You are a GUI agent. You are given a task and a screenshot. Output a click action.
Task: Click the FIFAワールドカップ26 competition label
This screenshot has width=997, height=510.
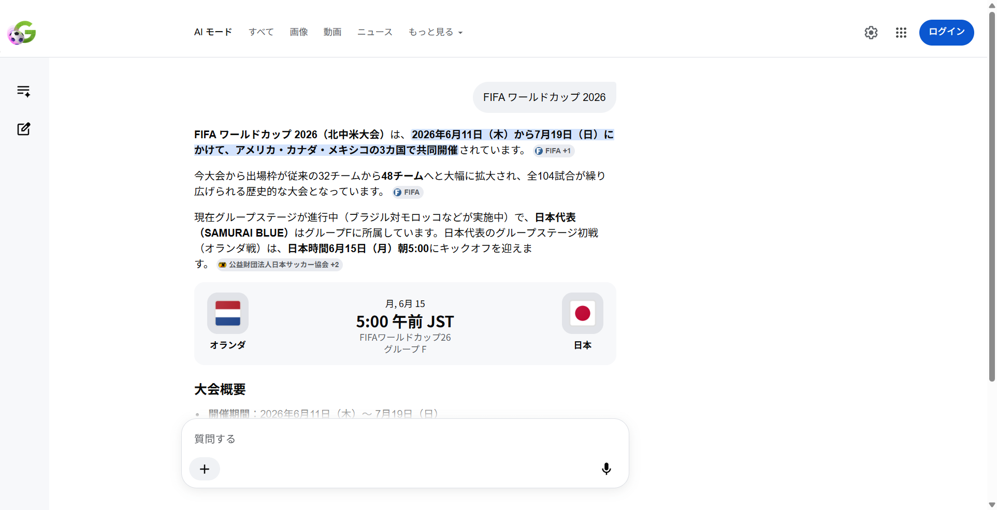(x=405, y=338)
